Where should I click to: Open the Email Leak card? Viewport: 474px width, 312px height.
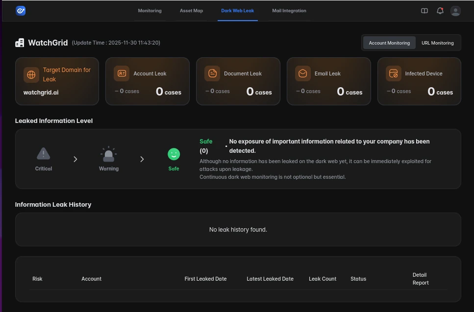tap(328, 81)
